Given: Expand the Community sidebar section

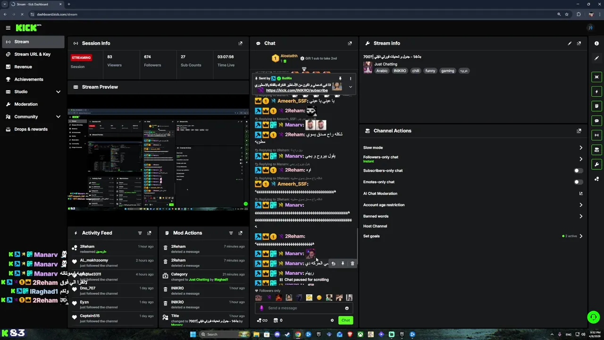Looking at the screenshot, I should click(x=59, y=117).
